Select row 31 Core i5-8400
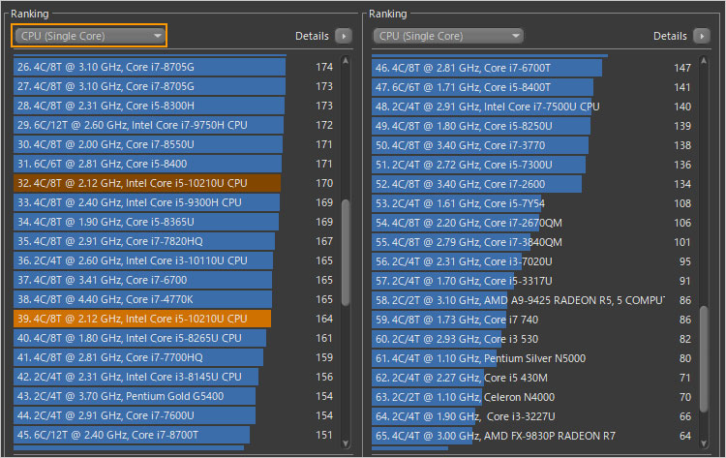 pos(173,164)
